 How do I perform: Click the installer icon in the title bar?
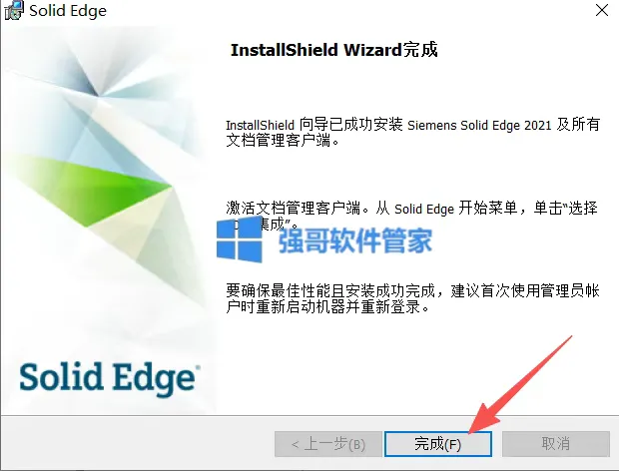tap(13, 11)
